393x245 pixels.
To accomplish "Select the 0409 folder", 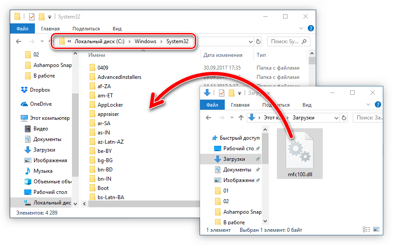I will (99, 68).
